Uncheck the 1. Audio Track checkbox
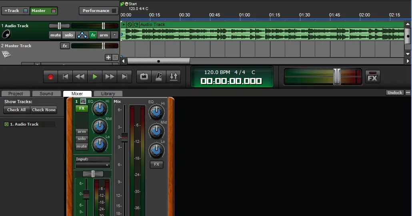This screenshot has width=412, height=216. coord(6,124)
